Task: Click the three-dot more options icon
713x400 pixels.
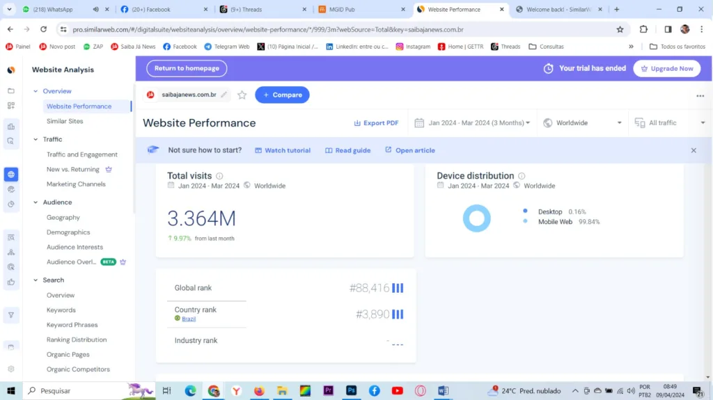Action: pyautogui.click(x=700, y=96)
